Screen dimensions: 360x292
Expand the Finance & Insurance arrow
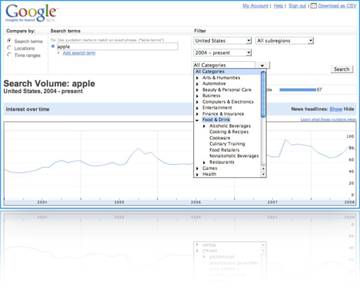[197, 114]
